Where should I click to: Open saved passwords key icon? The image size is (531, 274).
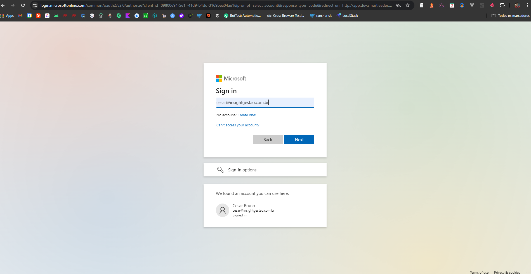point(399,5)
